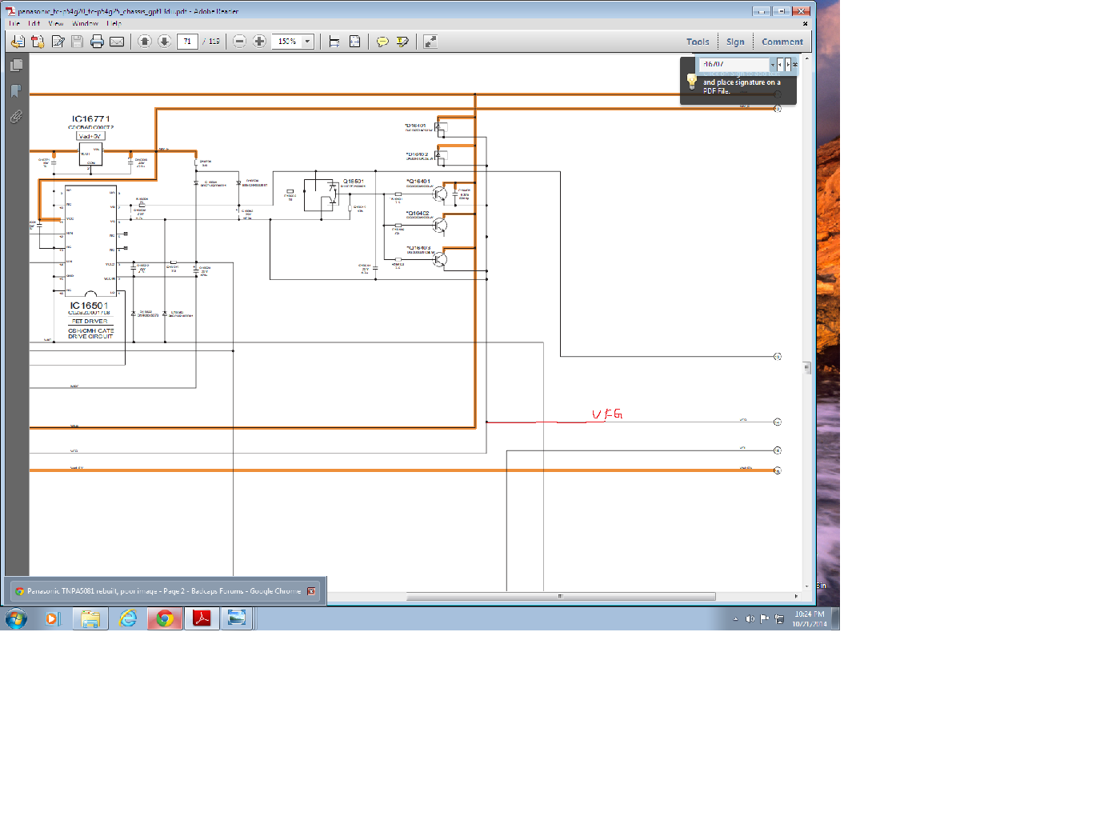Show the bookmarks side panel
The width and height of the screenshot is (1120, 840).
click(16, 91)
